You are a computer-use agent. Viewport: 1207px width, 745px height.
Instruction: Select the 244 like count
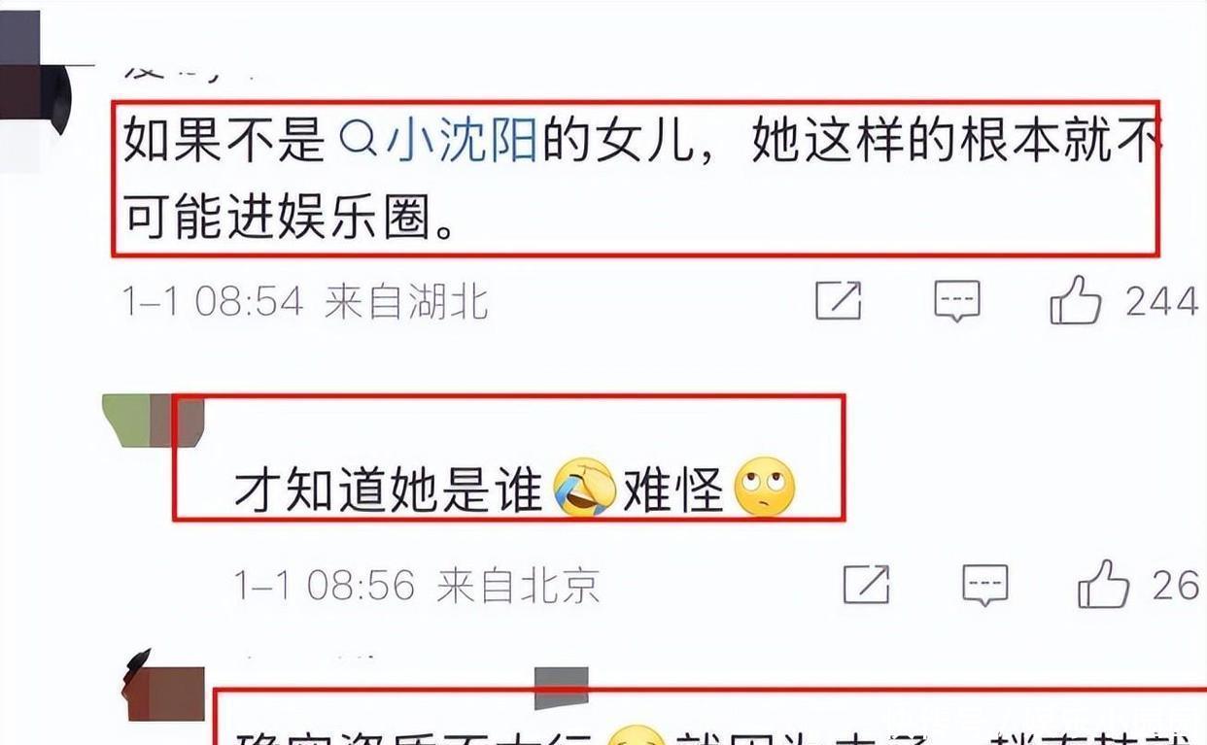[x=1162, y=301]
